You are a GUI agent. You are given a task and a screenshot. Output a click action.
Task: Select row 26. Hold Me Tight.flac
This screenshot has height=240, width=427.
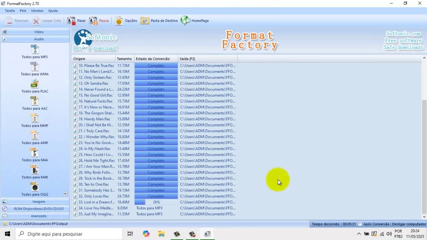click(x=155, y=161)
